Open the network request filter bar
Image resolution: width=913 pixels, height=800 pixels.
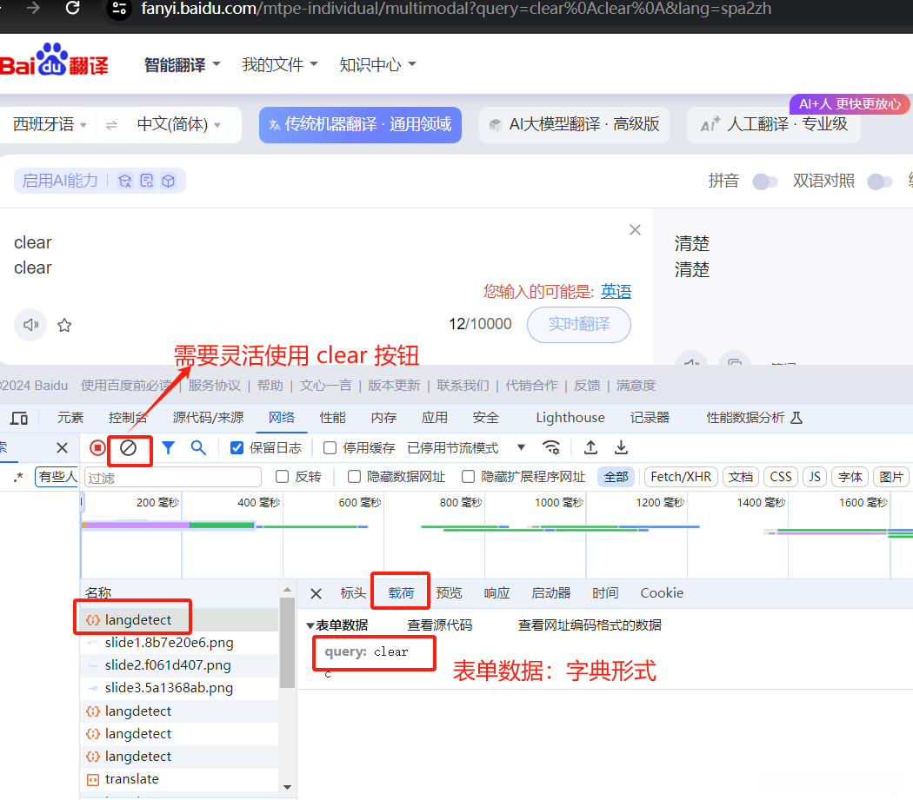168,447
